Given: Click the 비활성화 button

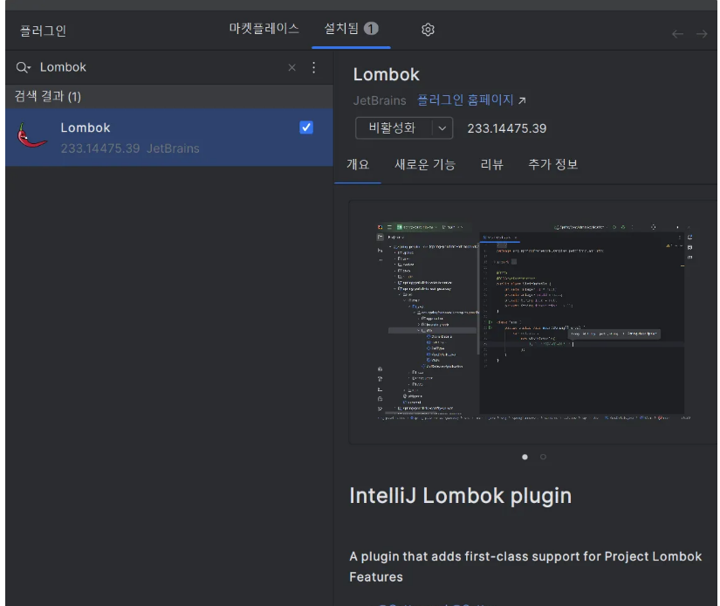Looking at the screenshot, I should point(393,127).
